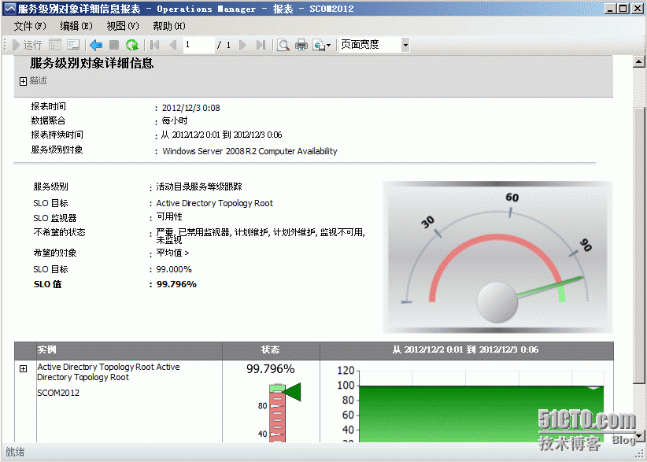The width and height of the screenshot is (647, 462).
Task: Click the report view toolbar icon
Action: pyautogui.click(x=73, y=45)
